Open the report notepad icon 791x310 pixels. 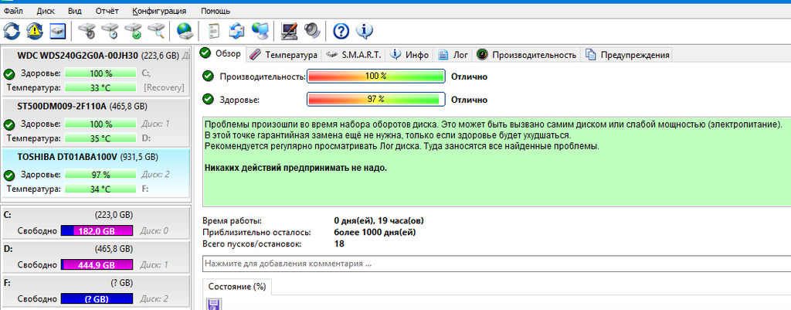pyautogui.click(x=214, y=31)
